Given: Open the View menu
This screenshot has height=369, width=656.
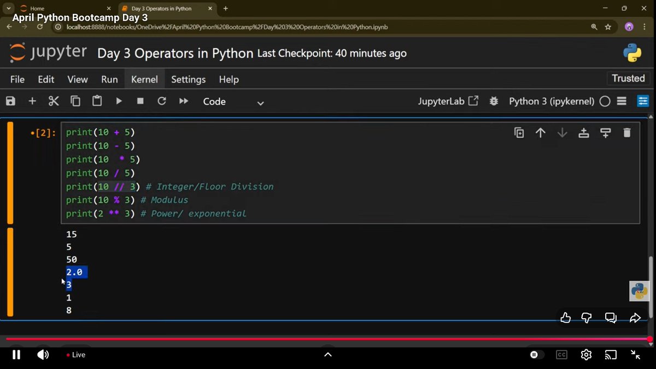Looking at the screenshot, I should click(x=78, y=79).
